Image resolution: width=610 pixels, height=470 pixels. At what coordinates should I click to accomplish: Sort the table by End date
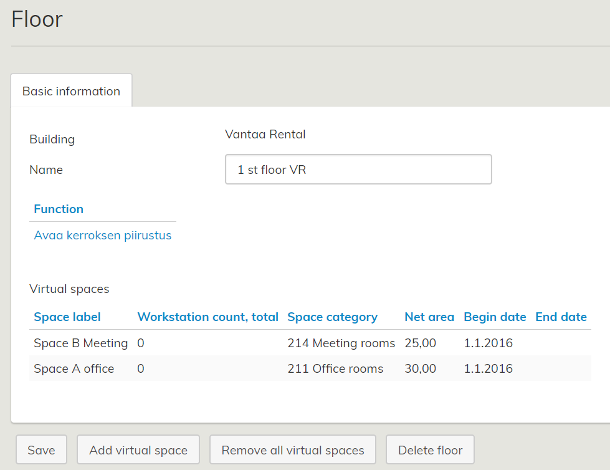[x=561, y=317]
